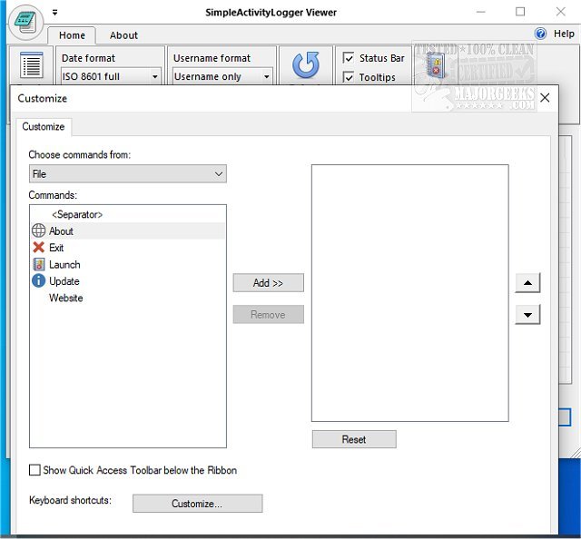Viewport: 581px width, 539px height.
Task: Select the About command text
Action: coord(61,231)
